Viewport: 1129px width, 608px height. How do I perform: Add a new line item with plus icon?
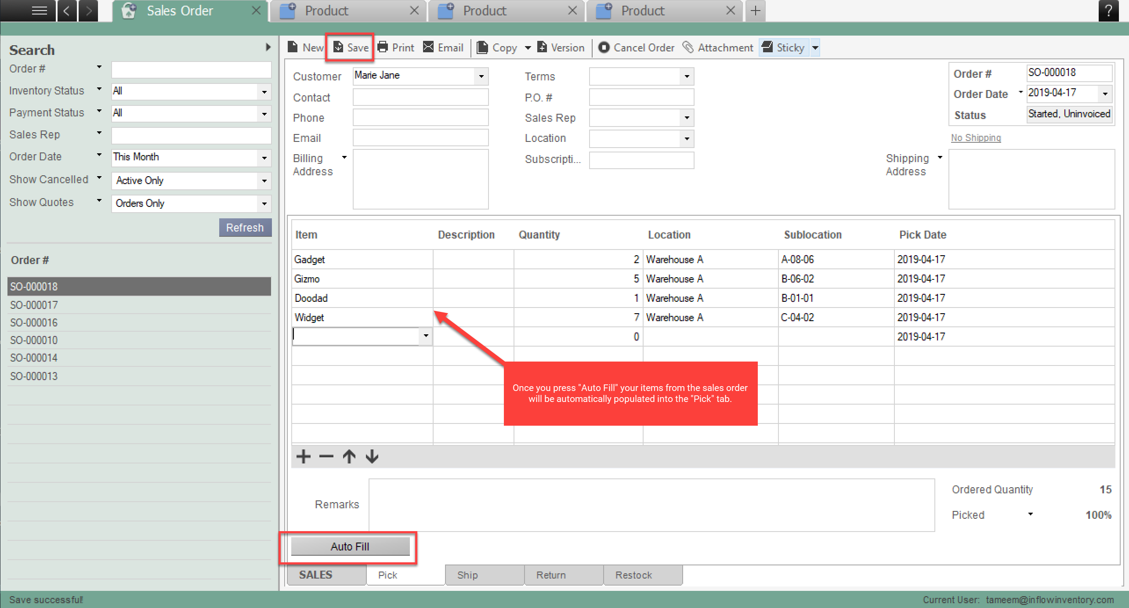coord(303,456)
